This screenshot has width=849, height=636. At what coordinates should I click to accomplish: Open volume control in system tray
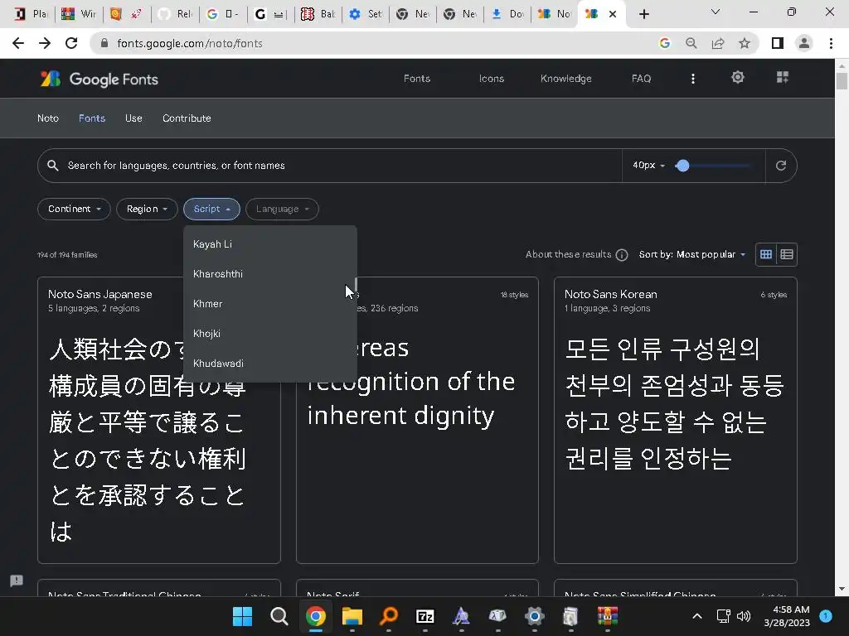pyautogui.click(x=744, y=616)
